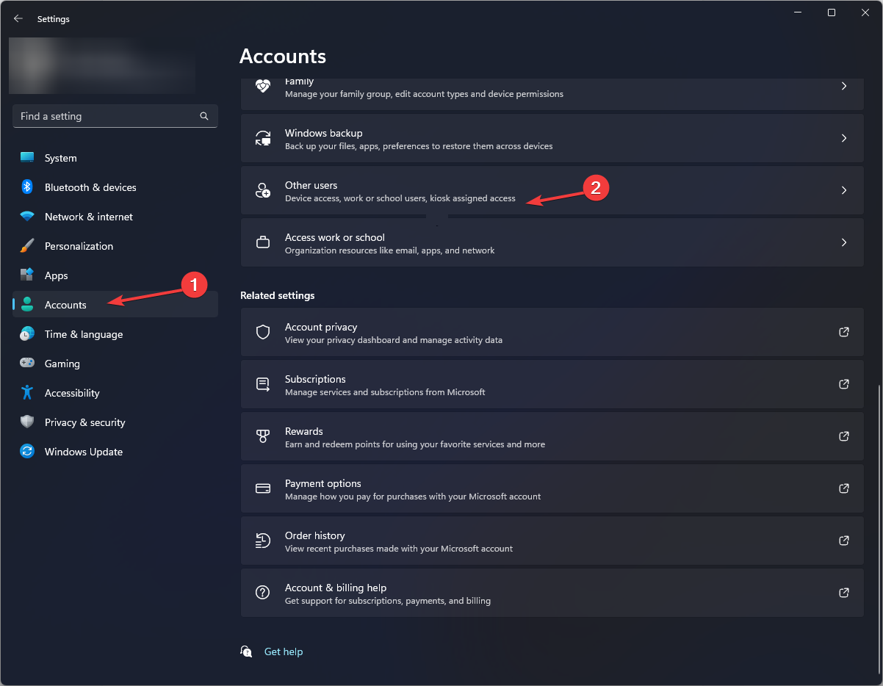Click the Windows Update sync icon
883x686 pixels.
click(27, 452)
